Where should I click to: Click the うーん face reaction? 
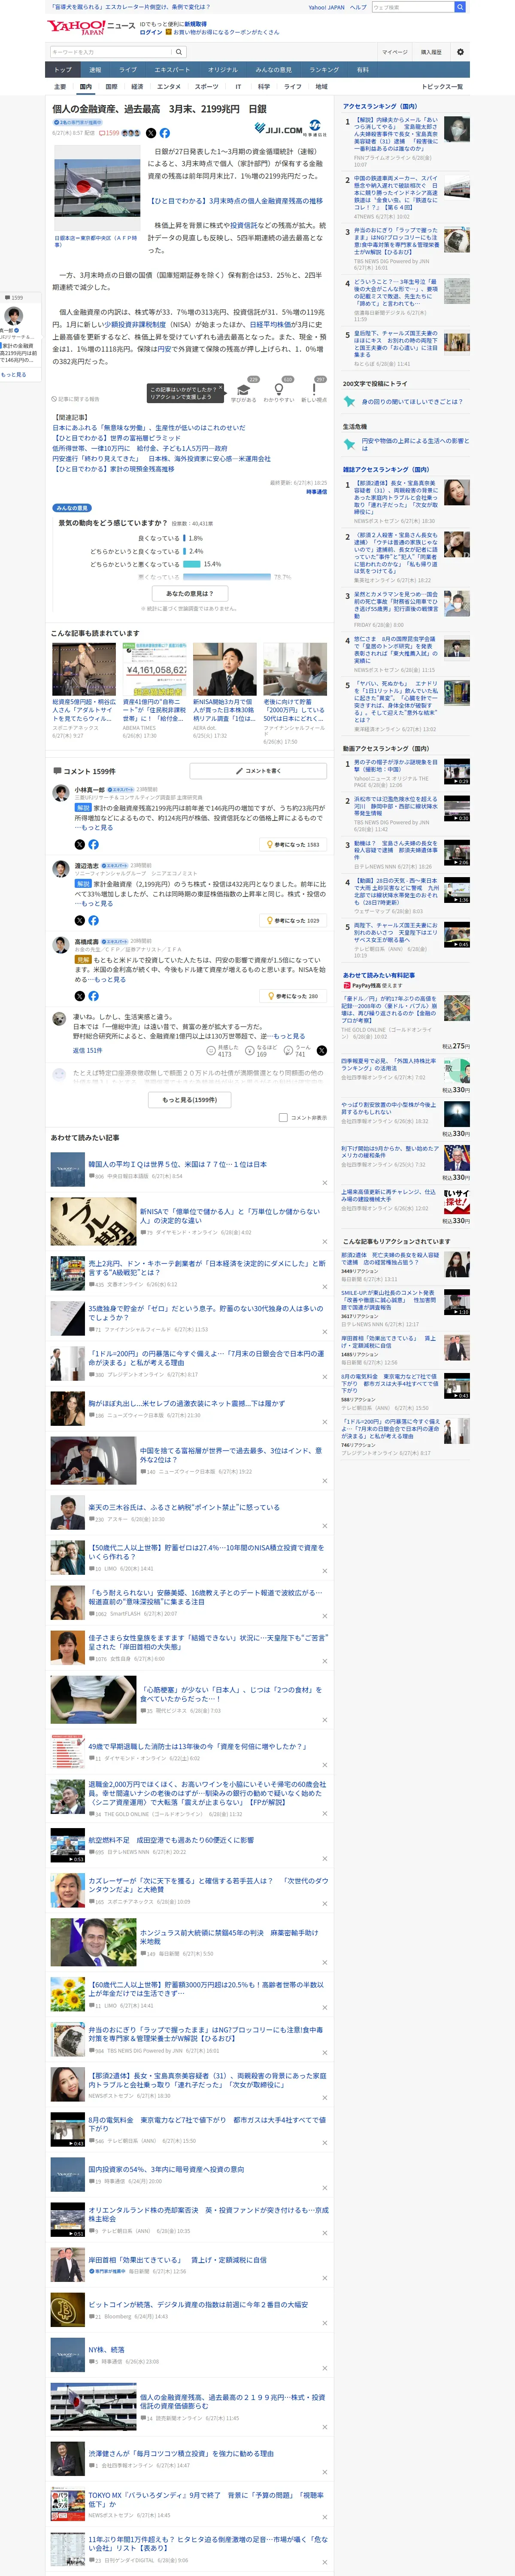pos(287,1050)
